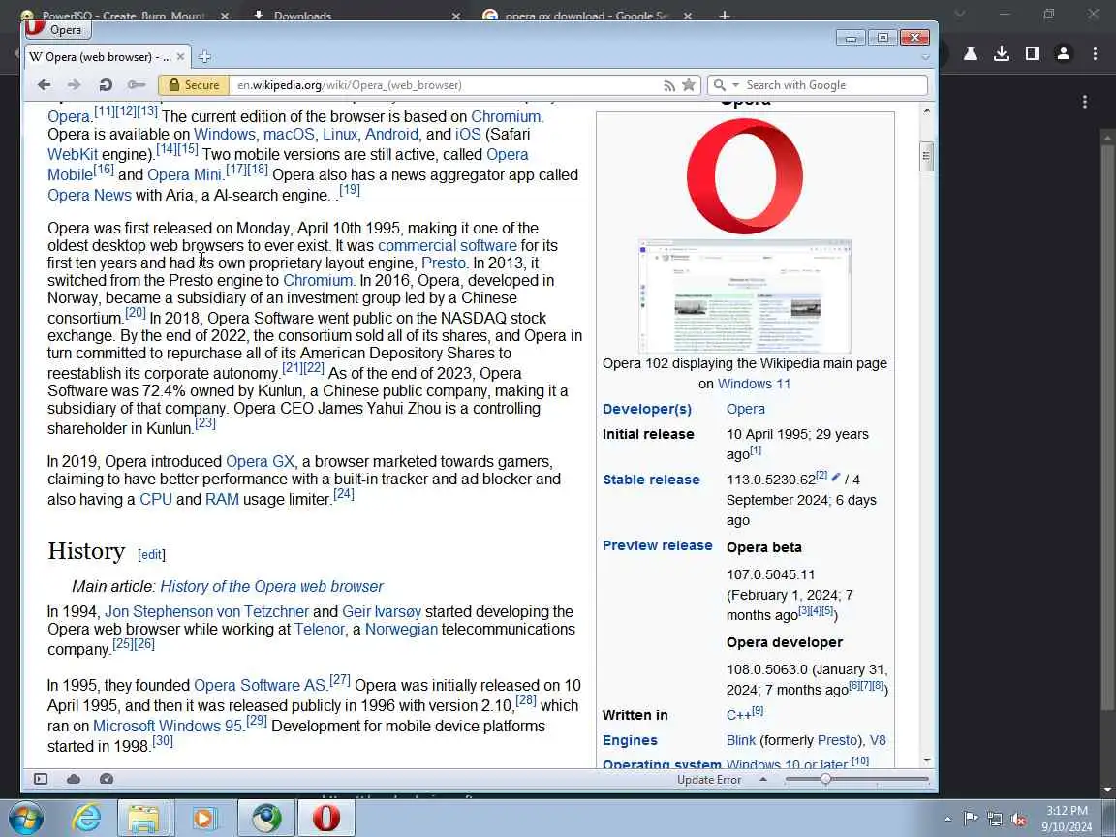Open the Windows Start button
Image resolution: width=1116 pixels, height=837 pixels.
(25, 818)
